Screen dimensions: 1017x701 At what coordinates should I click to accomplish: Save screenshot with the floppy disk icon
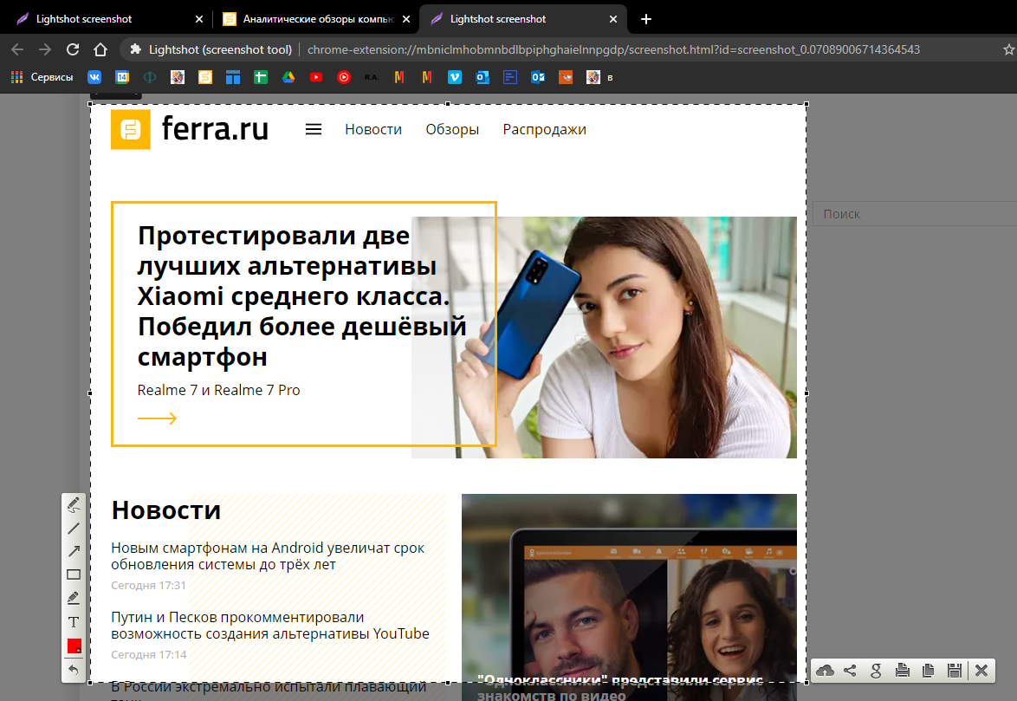954,670
